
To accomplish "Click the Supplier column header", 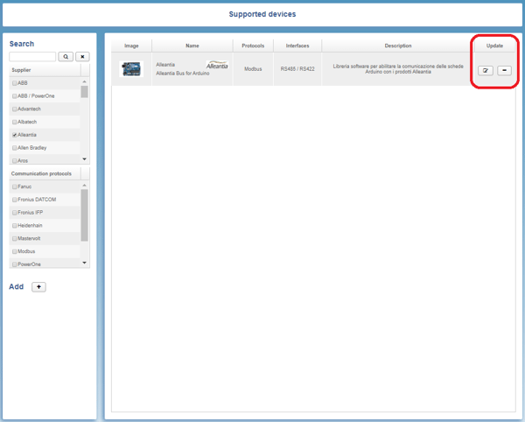I will click(45, 70).
